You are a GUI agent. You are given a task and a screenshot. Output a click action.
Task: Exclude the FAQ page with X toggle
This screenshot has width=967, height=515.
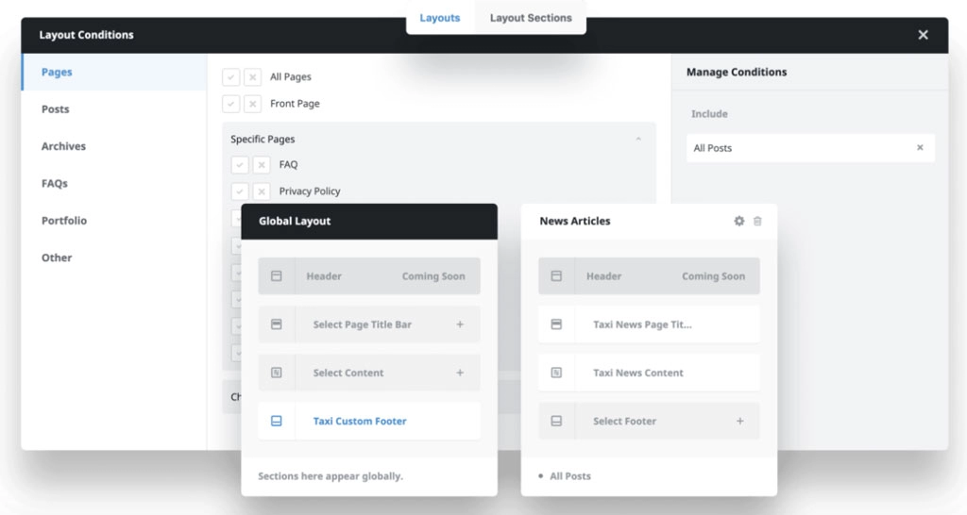pos(262,164)
